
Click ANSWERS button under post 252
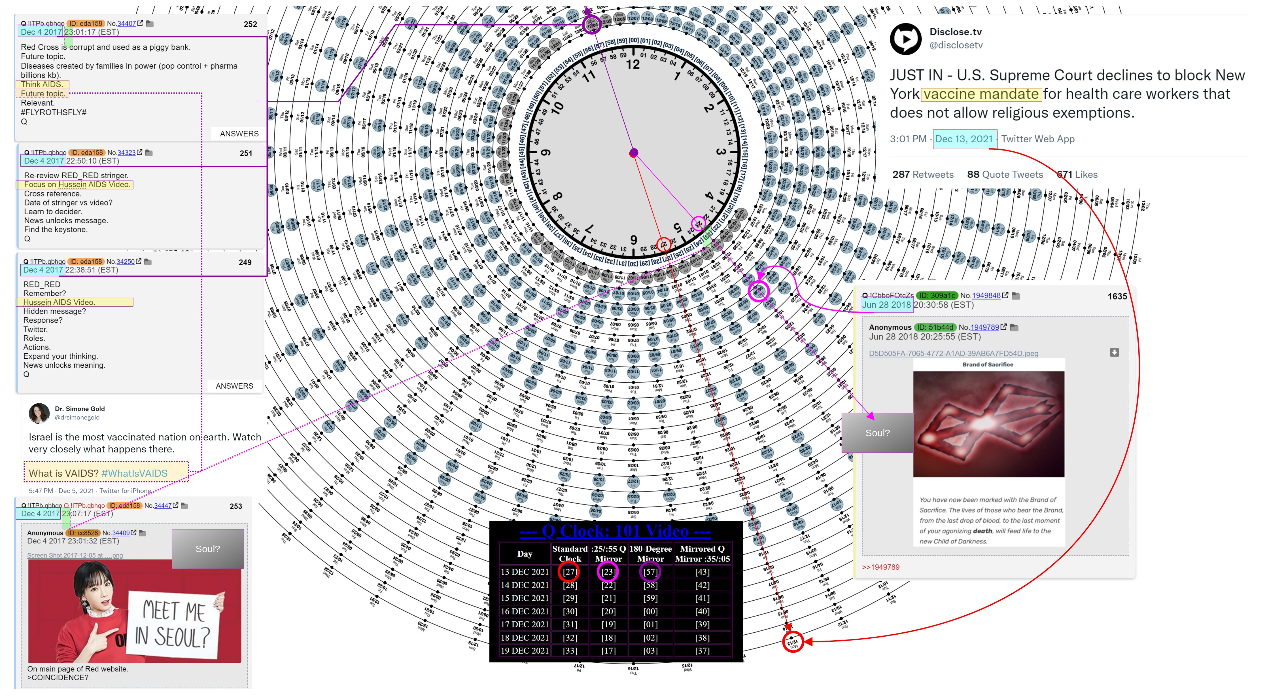(239, 133)
